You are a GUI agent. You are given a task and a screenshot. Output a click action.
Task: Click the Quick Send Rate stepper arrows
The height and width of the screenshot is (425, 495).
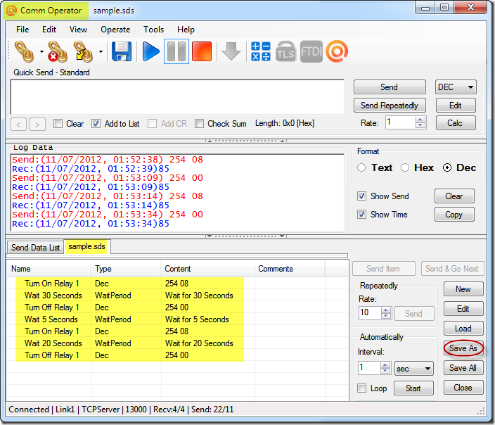(420, 122)
